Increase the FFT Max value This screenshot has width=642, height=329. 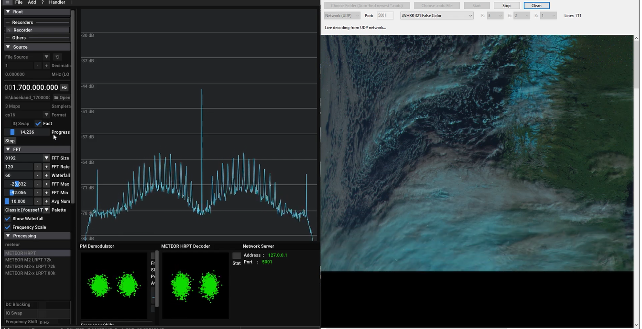[x=46, y=184]
